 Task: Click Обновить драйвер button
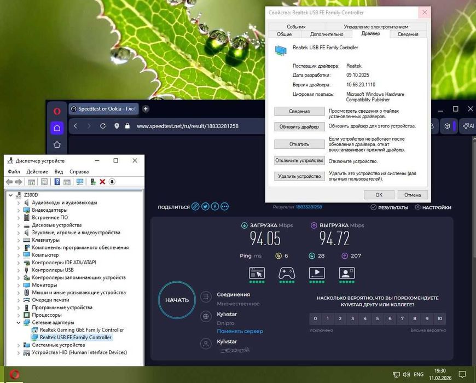click(x=299, y=126)
